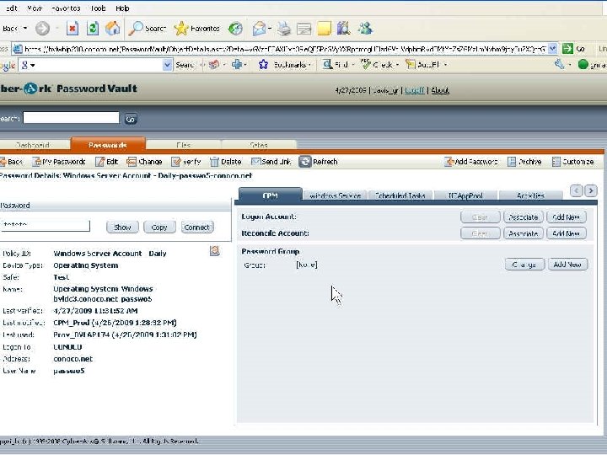Click Customize toolbar item
This screenshot has height=455, width=607.
coord(573,162)
